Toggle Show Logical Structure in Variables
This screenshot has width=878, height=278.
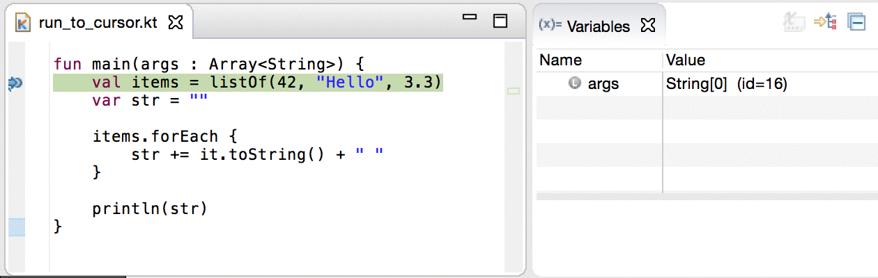pyautogui.click(x=826, y=22)
